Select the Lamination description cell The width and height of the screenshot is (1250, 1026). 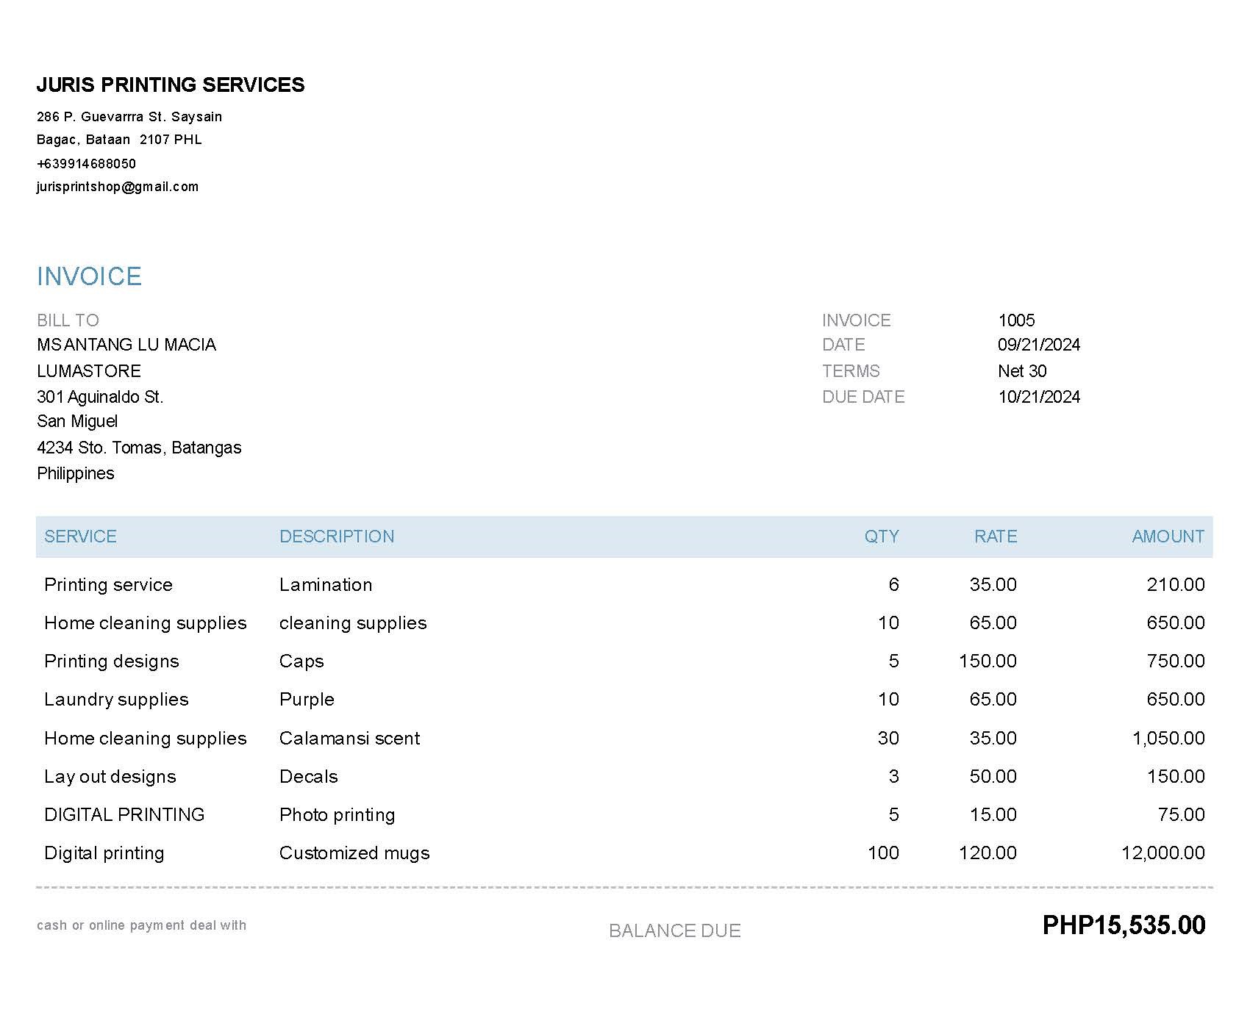(326, 585)
